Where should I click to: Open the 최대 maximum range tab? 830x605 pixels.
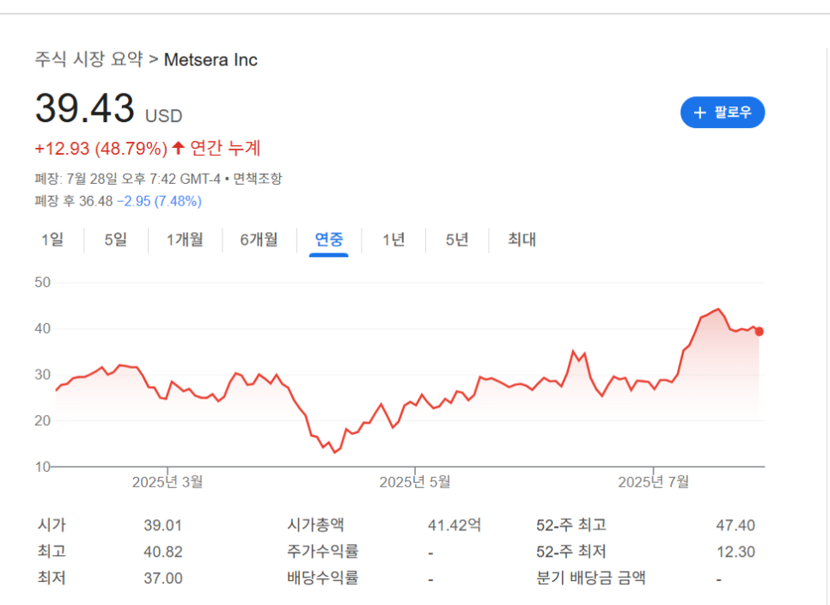(x=522, y=240)
